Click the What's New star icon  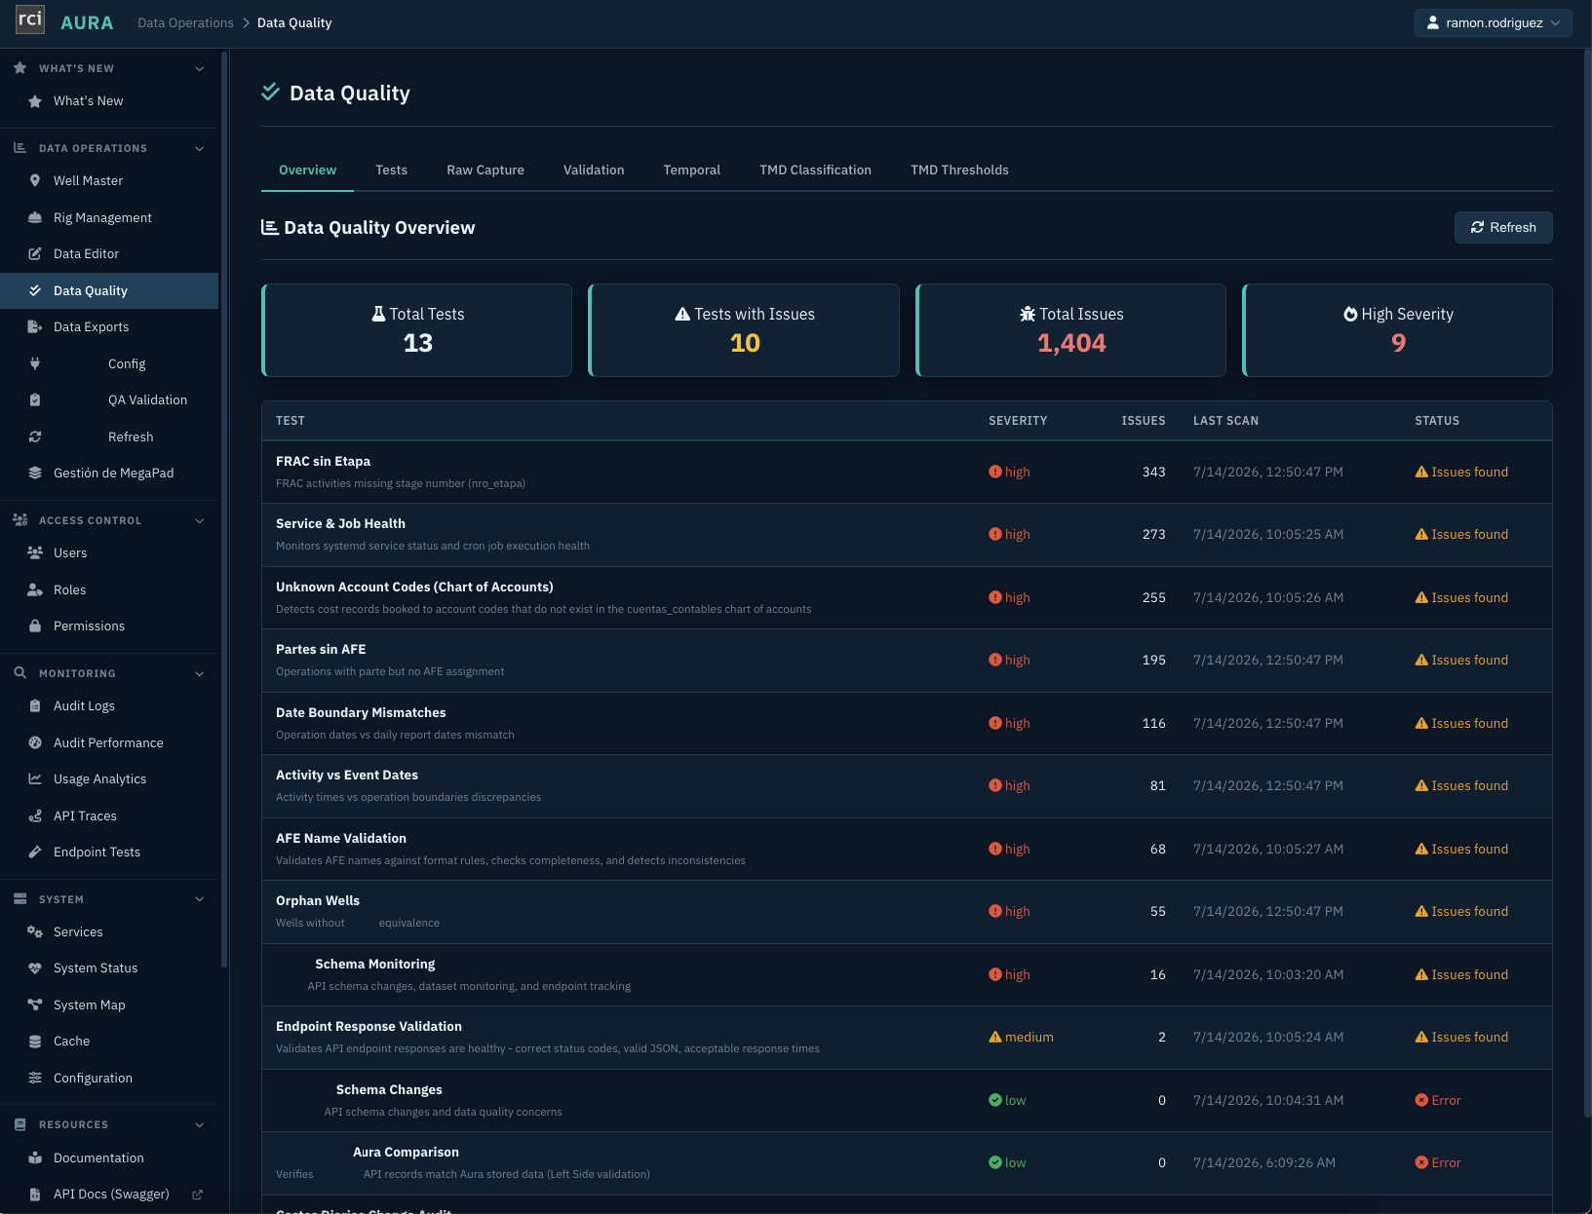pyautogui.click(x=35, y=100)
